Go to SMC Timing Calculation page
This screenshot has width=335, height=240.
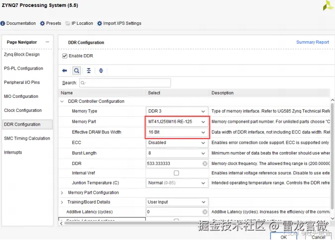[27, 139]
